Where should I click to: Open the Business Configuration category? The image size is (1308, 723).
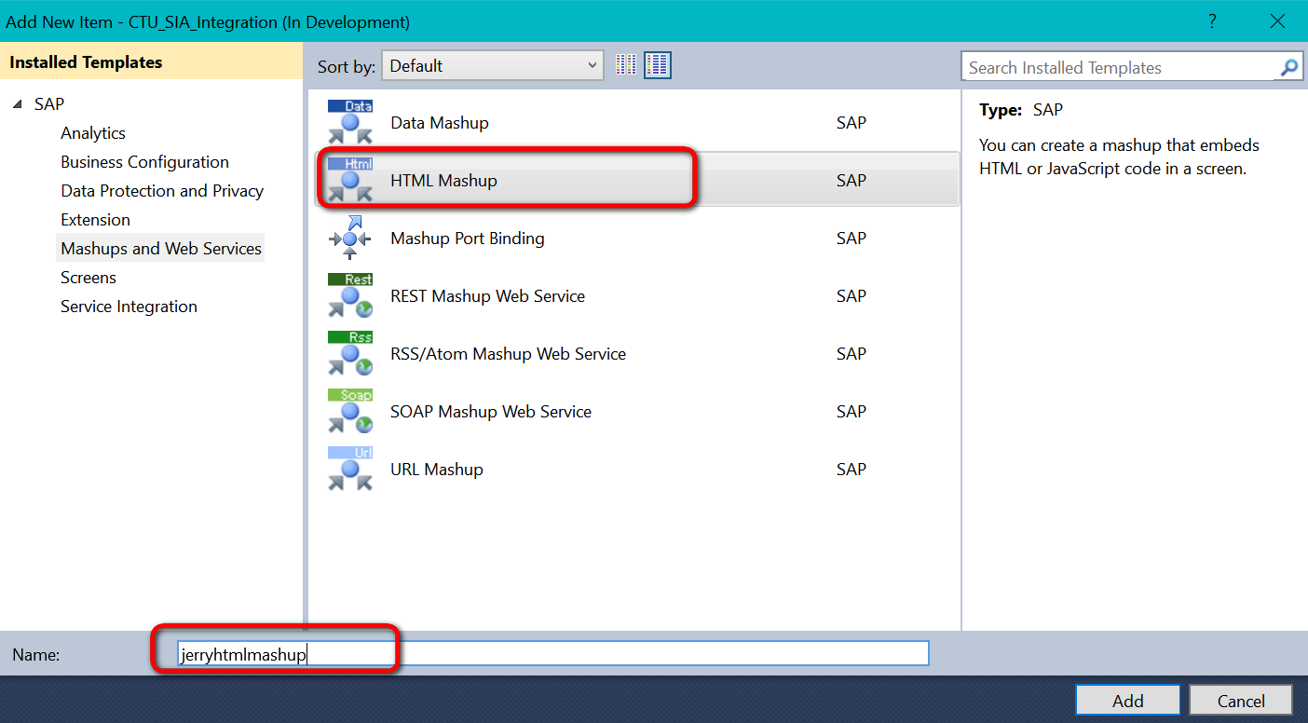144,162
